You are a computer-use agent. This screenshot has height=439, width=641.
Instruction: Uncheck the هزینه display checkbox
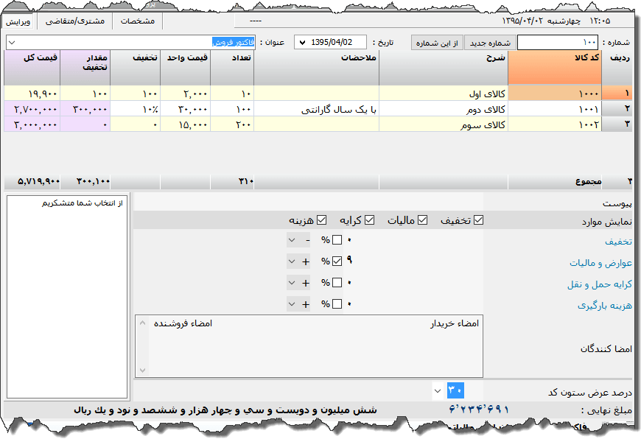coord(321,220)
